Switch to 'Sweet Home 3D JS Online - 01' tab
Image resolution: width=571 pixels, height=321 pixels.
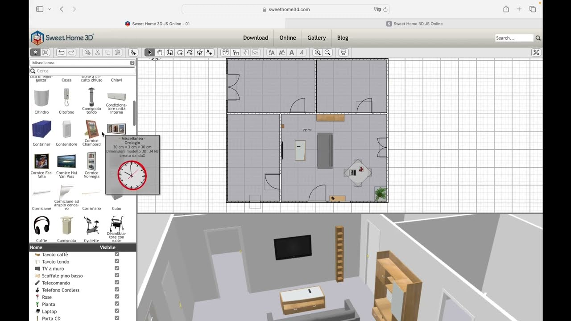[157, 24]
